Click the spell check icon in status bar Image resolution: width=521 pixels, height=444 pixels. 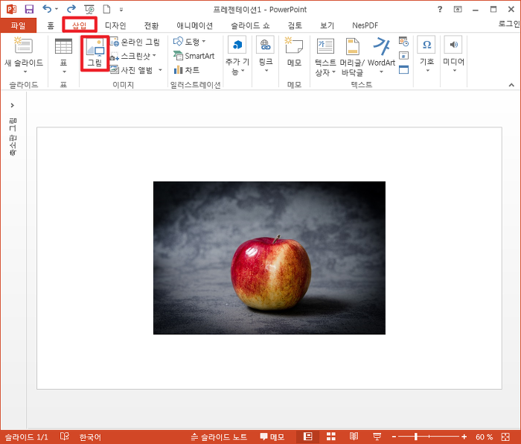click(65, 437)
